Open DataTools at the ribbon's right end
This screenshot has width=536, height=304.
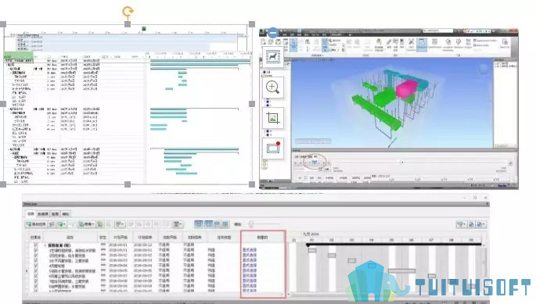pos(505,44)
